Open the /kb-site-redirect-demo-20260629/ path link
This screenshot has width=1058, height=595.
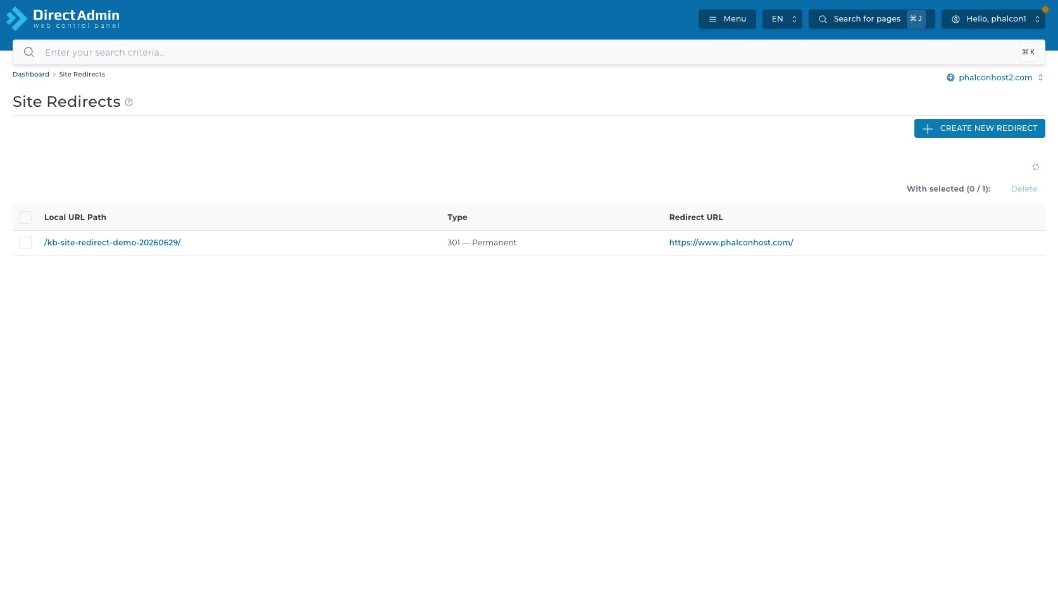pyautogui.click(x=113, y=243)
